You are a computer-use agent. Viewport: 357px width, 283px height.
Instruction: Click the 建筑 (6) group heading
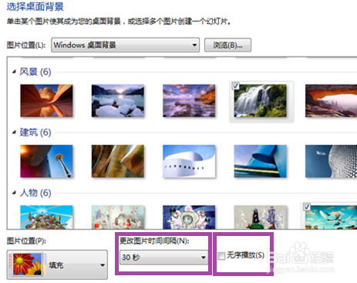click(35, 133)
